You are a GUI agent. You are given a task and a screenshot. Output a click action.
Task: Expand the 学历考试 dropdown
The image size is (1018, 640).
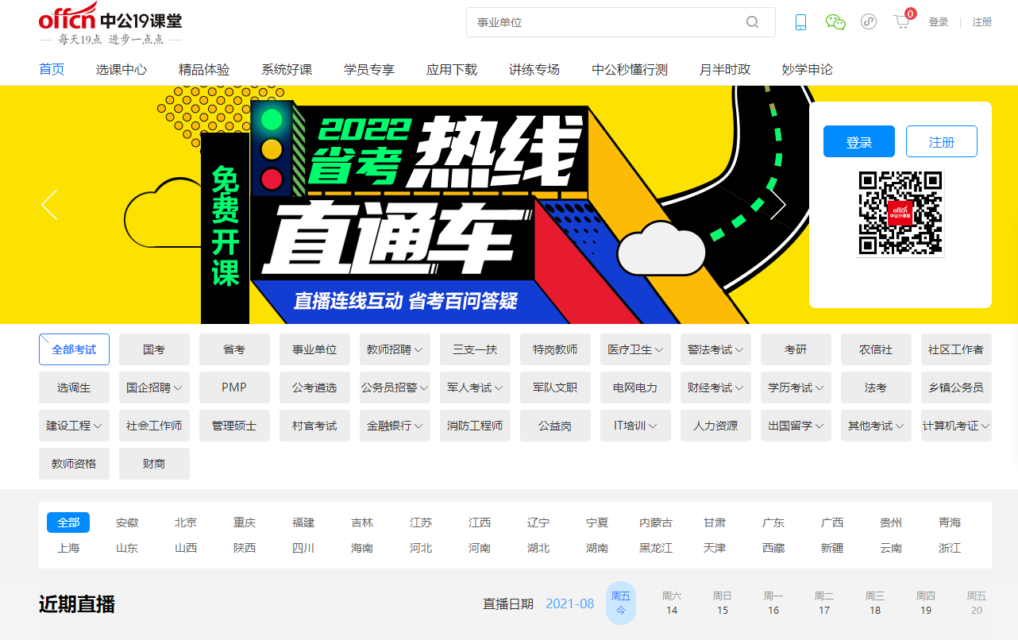(796, 387)
